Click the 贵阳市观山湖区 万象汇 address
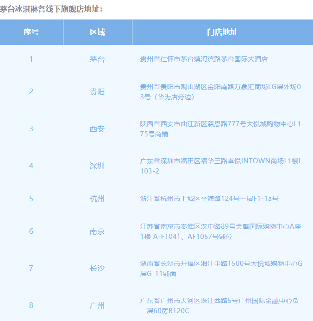 (220, 92)
